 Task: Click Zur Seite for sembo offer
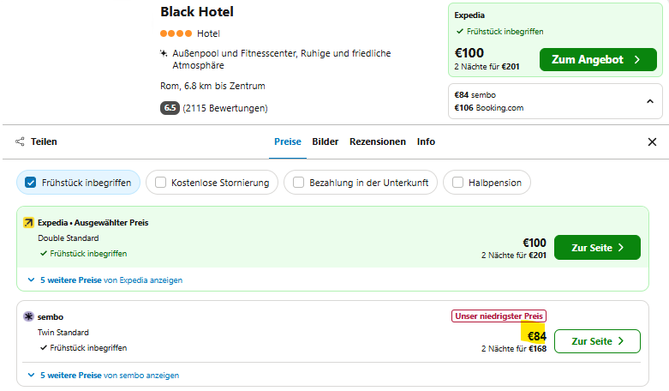[597, 341]
